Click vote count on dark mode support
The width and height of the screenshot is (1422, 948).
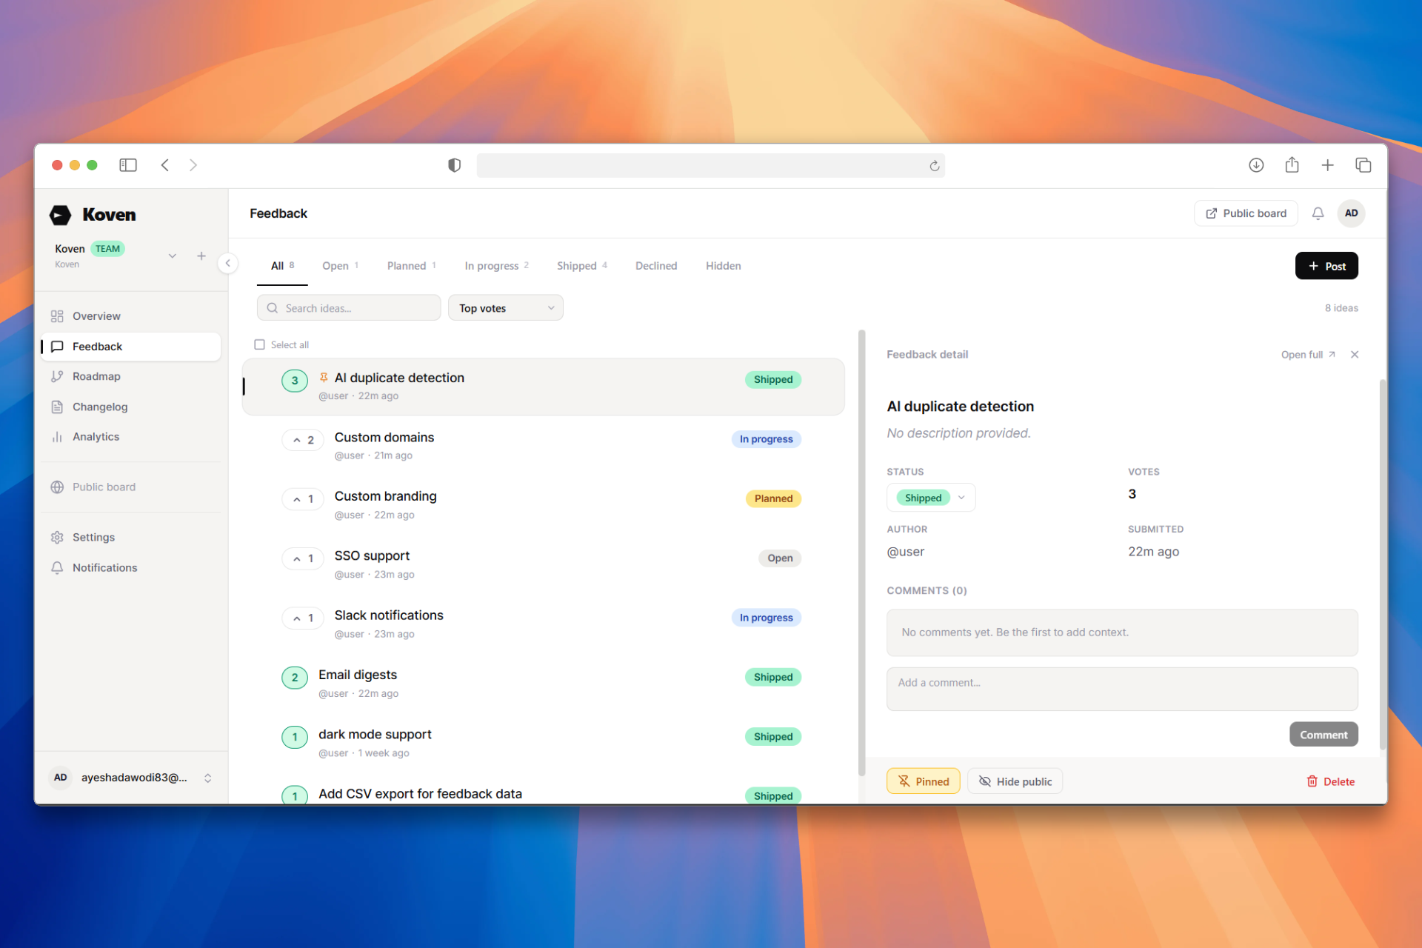click(x=295, y=736)
